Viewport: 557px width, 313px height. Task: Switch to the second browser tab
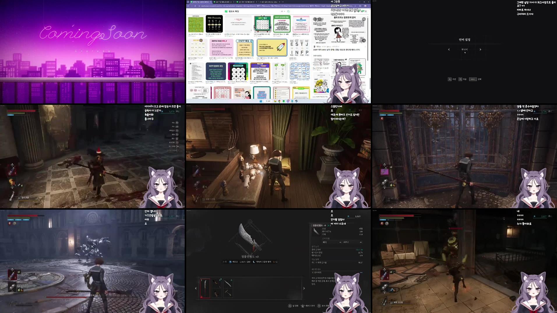(224, 2)
